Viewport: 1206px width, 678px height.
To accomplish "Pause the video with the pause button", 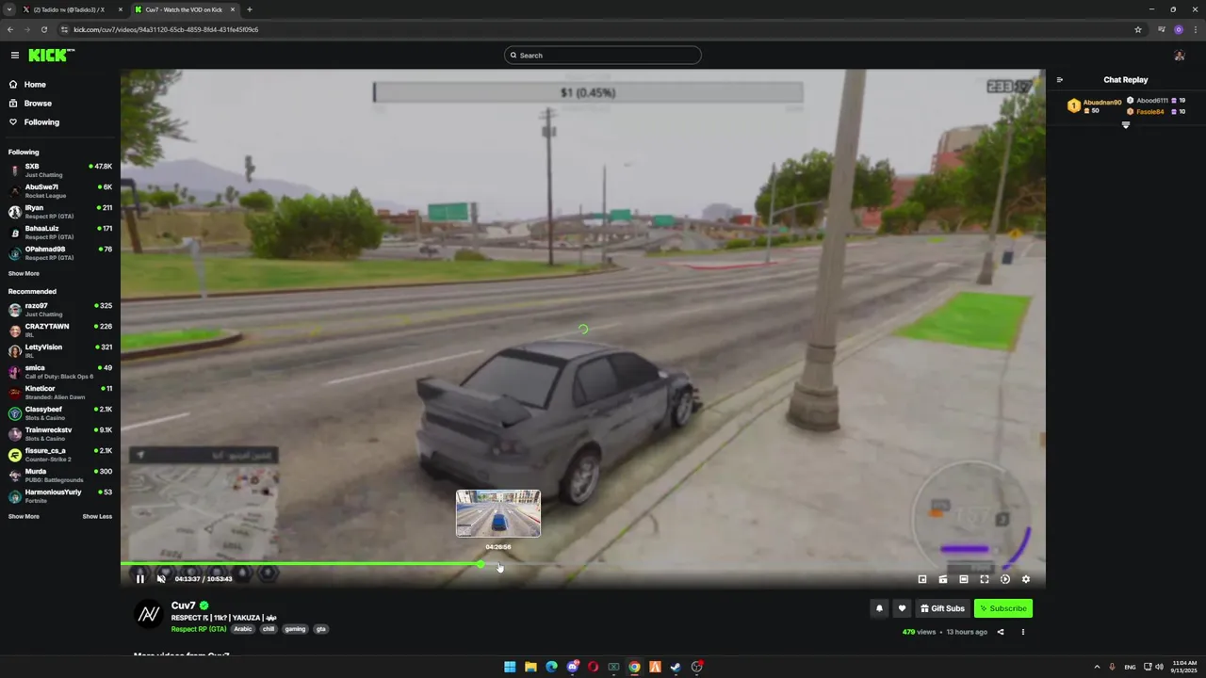I will click(x=140, y=579).
